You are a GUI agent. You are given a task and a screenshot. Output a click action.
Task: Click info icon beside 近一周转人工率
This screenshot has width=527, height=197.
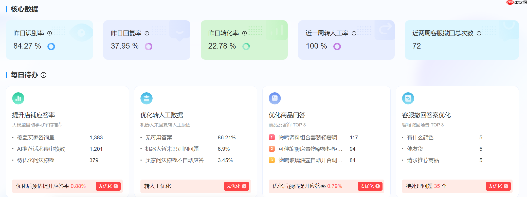click(x=354, y=33)
